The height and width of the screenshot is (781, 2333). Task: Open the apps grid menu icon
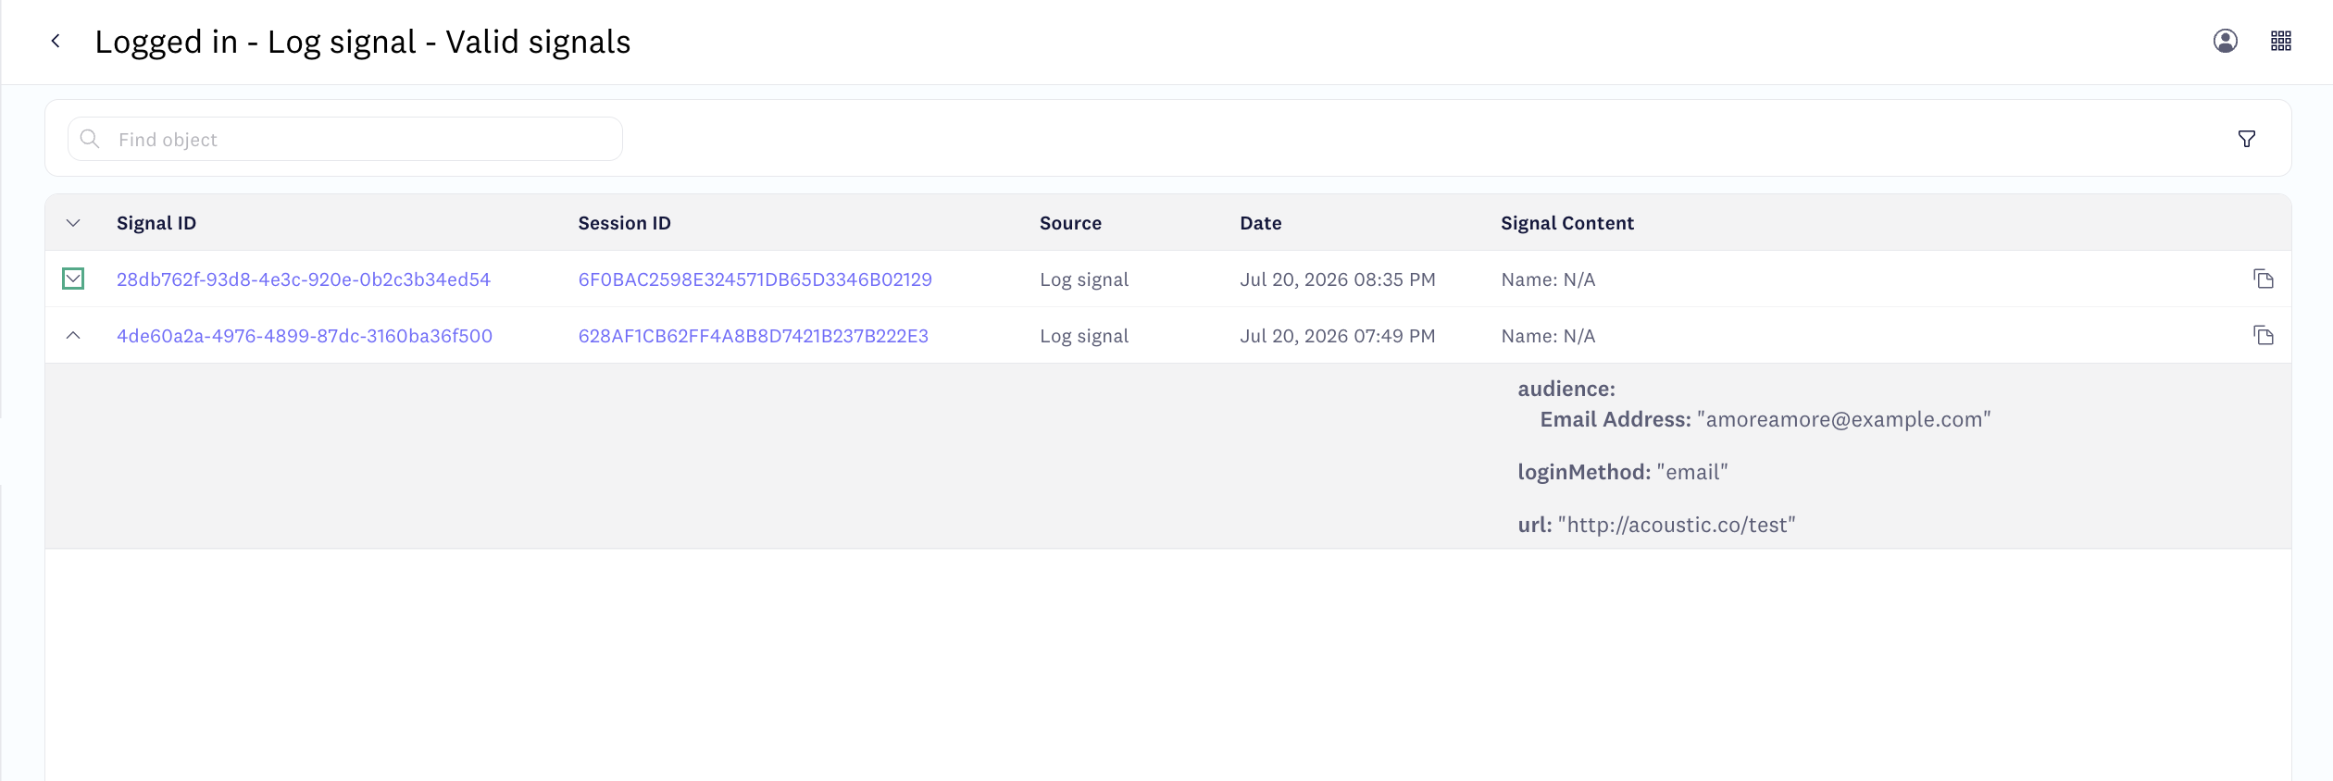point(2281,41)
